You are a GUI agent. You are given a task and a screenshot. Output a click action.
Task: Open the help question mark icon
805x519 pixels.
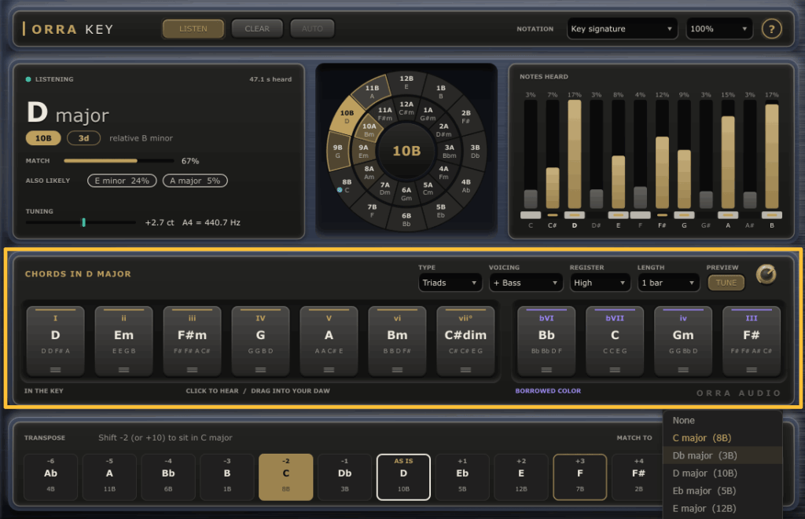click(x=771, y=29)
